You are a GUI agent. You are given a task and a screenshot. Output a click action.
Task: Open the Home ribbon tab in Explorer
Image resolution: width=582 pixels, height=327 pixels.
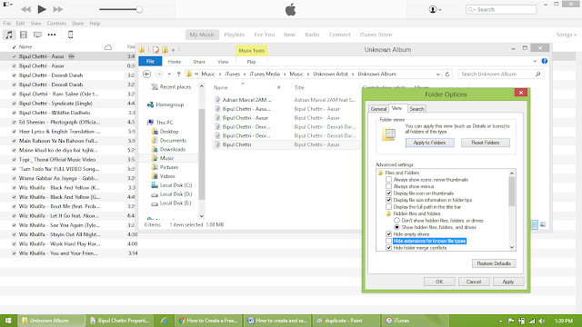pos(175,62)
